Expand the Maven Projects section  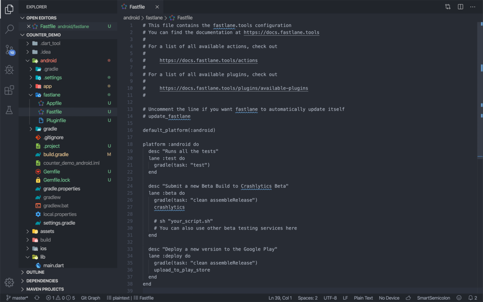pos(68,289)
